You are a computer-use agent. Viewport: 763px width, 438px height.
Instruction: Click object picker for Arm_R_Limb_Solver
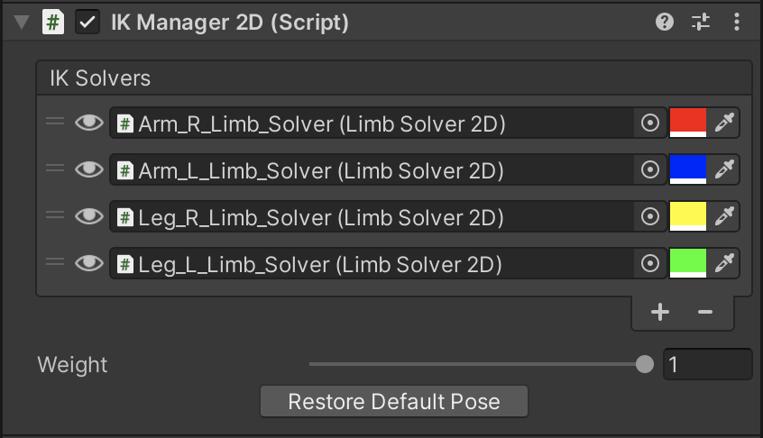[x=649, y=123]
